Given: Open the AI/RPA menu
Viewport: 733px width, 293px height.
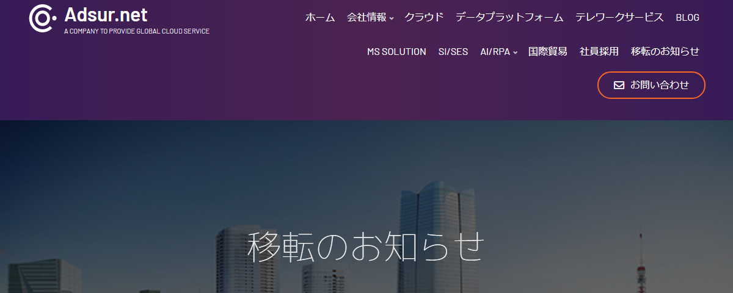Looking at the screenshot, I should pos(495,52).
